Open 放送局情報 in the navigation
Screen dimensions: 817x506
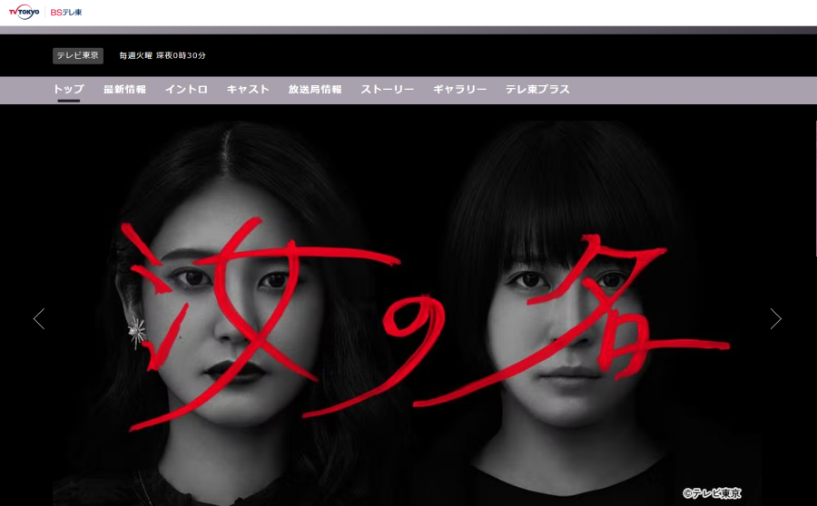pyautogui.click(x=315, y=89)
